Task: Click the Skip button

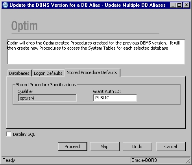Action: coord(105,146)
